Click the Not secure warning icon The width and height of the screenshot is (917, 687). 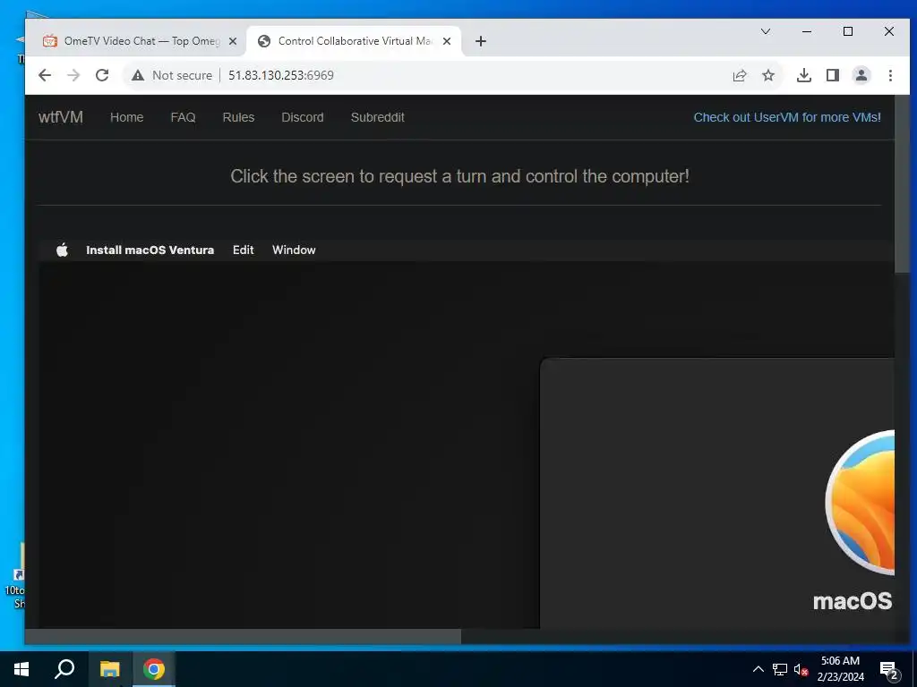click(137, 75)
